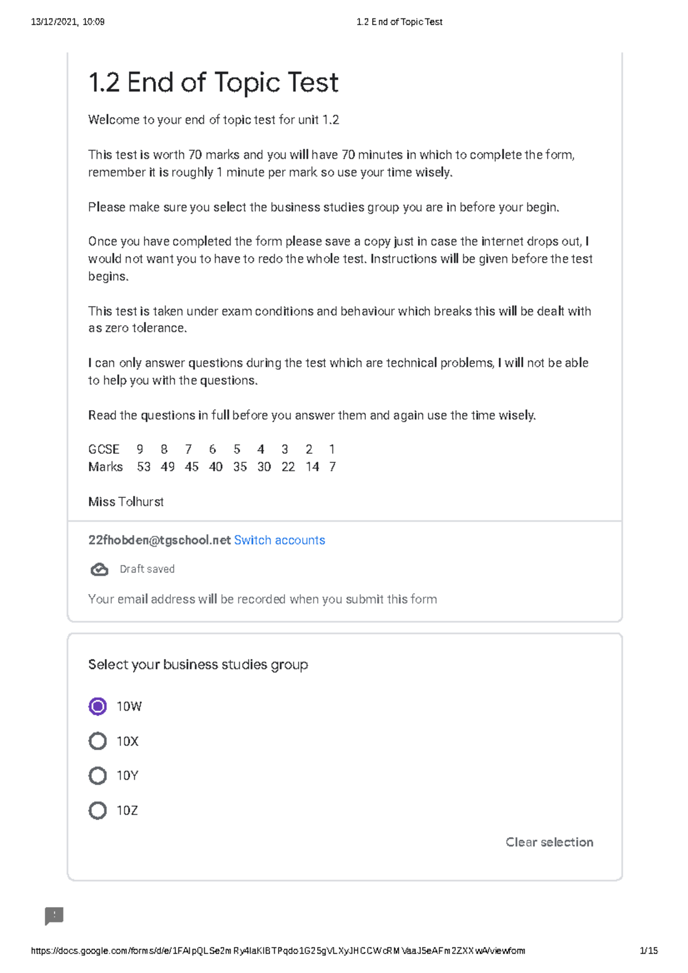This screenshot has height=973, width=688.
Task: Click the GCSE grades row
Action: (212, 449)
